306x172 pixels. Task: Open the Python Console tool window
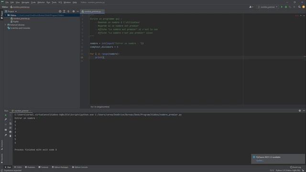(x=80, y=167)
